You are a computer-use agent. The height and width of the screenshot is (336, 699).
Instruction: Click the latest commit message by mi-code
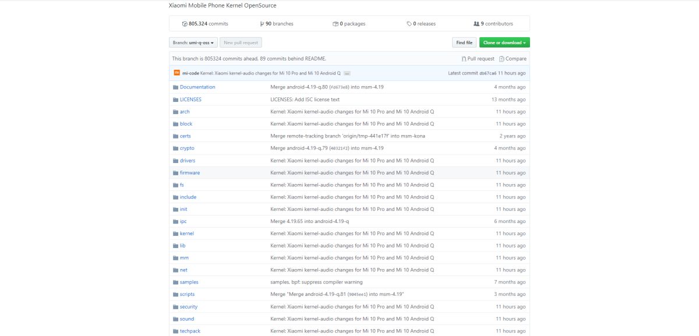[x=270, y=73]
